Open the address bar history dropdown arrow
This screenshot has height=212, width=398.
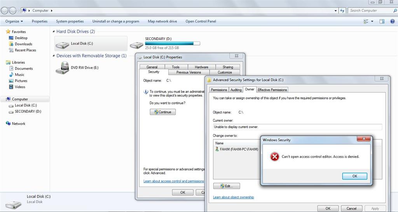pos(335,10)
